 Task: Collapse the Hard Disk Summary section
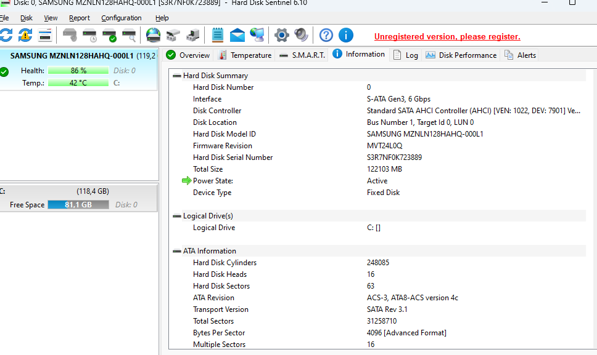tap(177, 76)
